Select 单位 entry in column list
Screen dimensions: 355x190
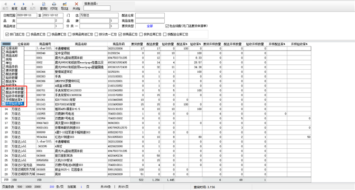9,63
